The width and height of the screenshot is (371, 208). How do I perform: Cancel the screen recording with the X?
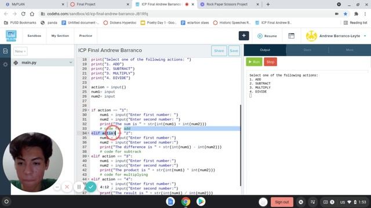(67, 187)
